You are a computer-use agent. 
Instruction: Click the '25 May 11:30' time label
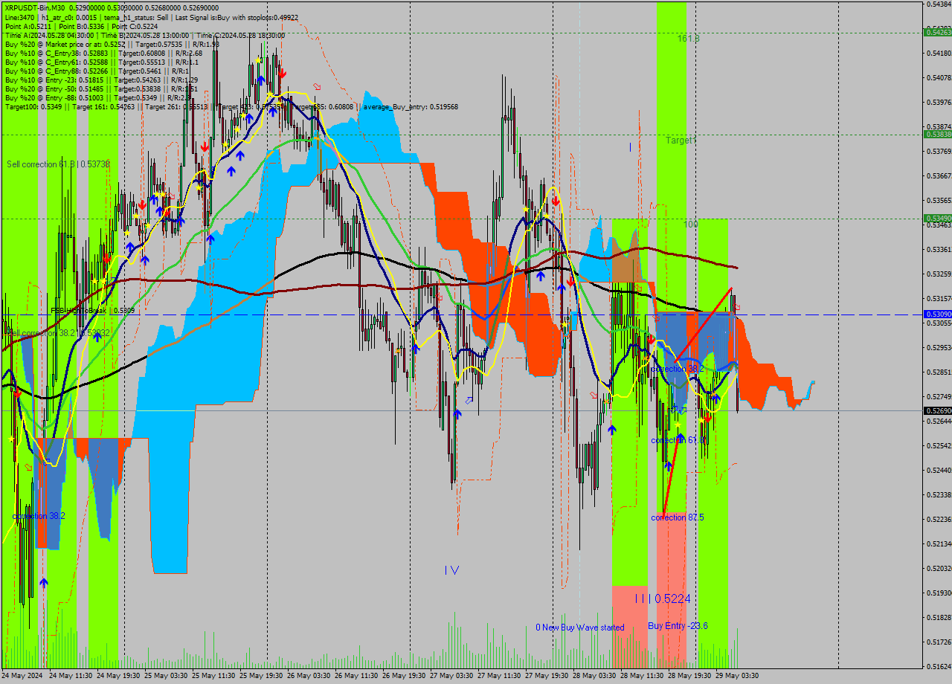click(x=213, y=676)
